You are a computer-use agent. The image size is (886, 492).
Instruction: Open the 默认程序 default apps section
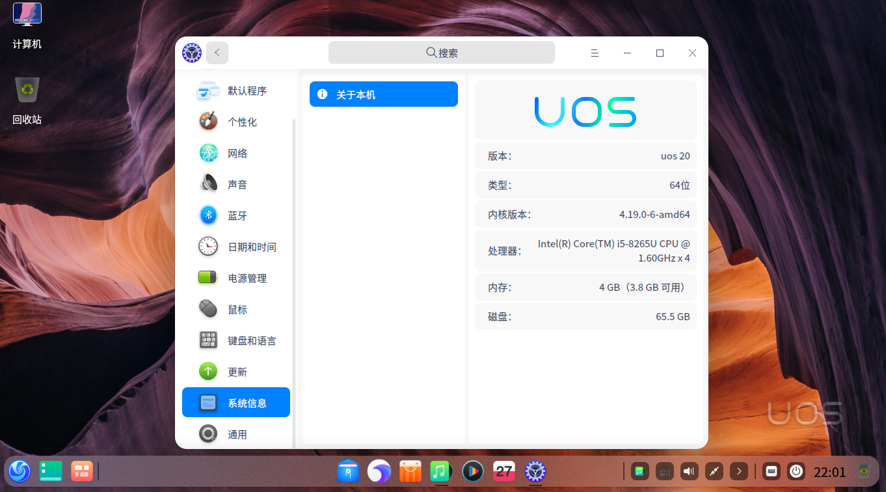pyautogui.click(x=208, y=91)
